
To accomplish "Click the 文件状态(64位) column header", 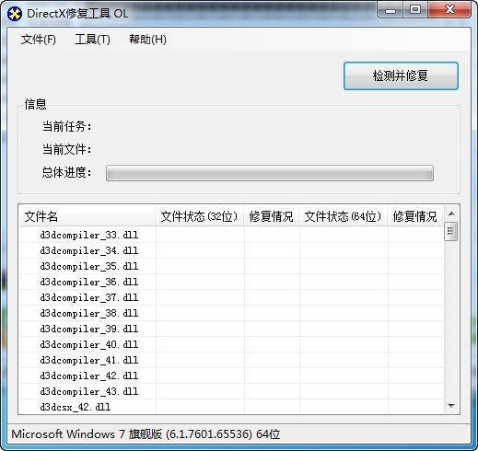I will (344, 216).
